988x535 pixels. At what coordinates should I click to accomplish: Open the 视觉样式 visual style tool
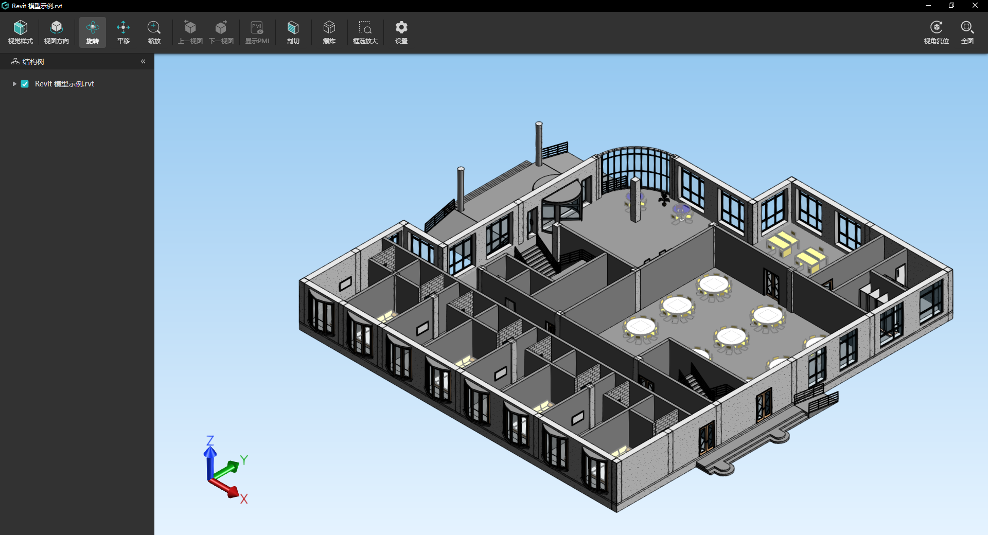[x=21, y=32]
